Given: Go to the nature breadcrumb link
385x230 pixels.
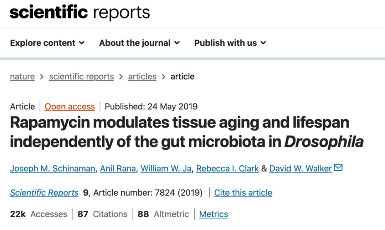Looking at the screenshot, I should coord(22,76).
